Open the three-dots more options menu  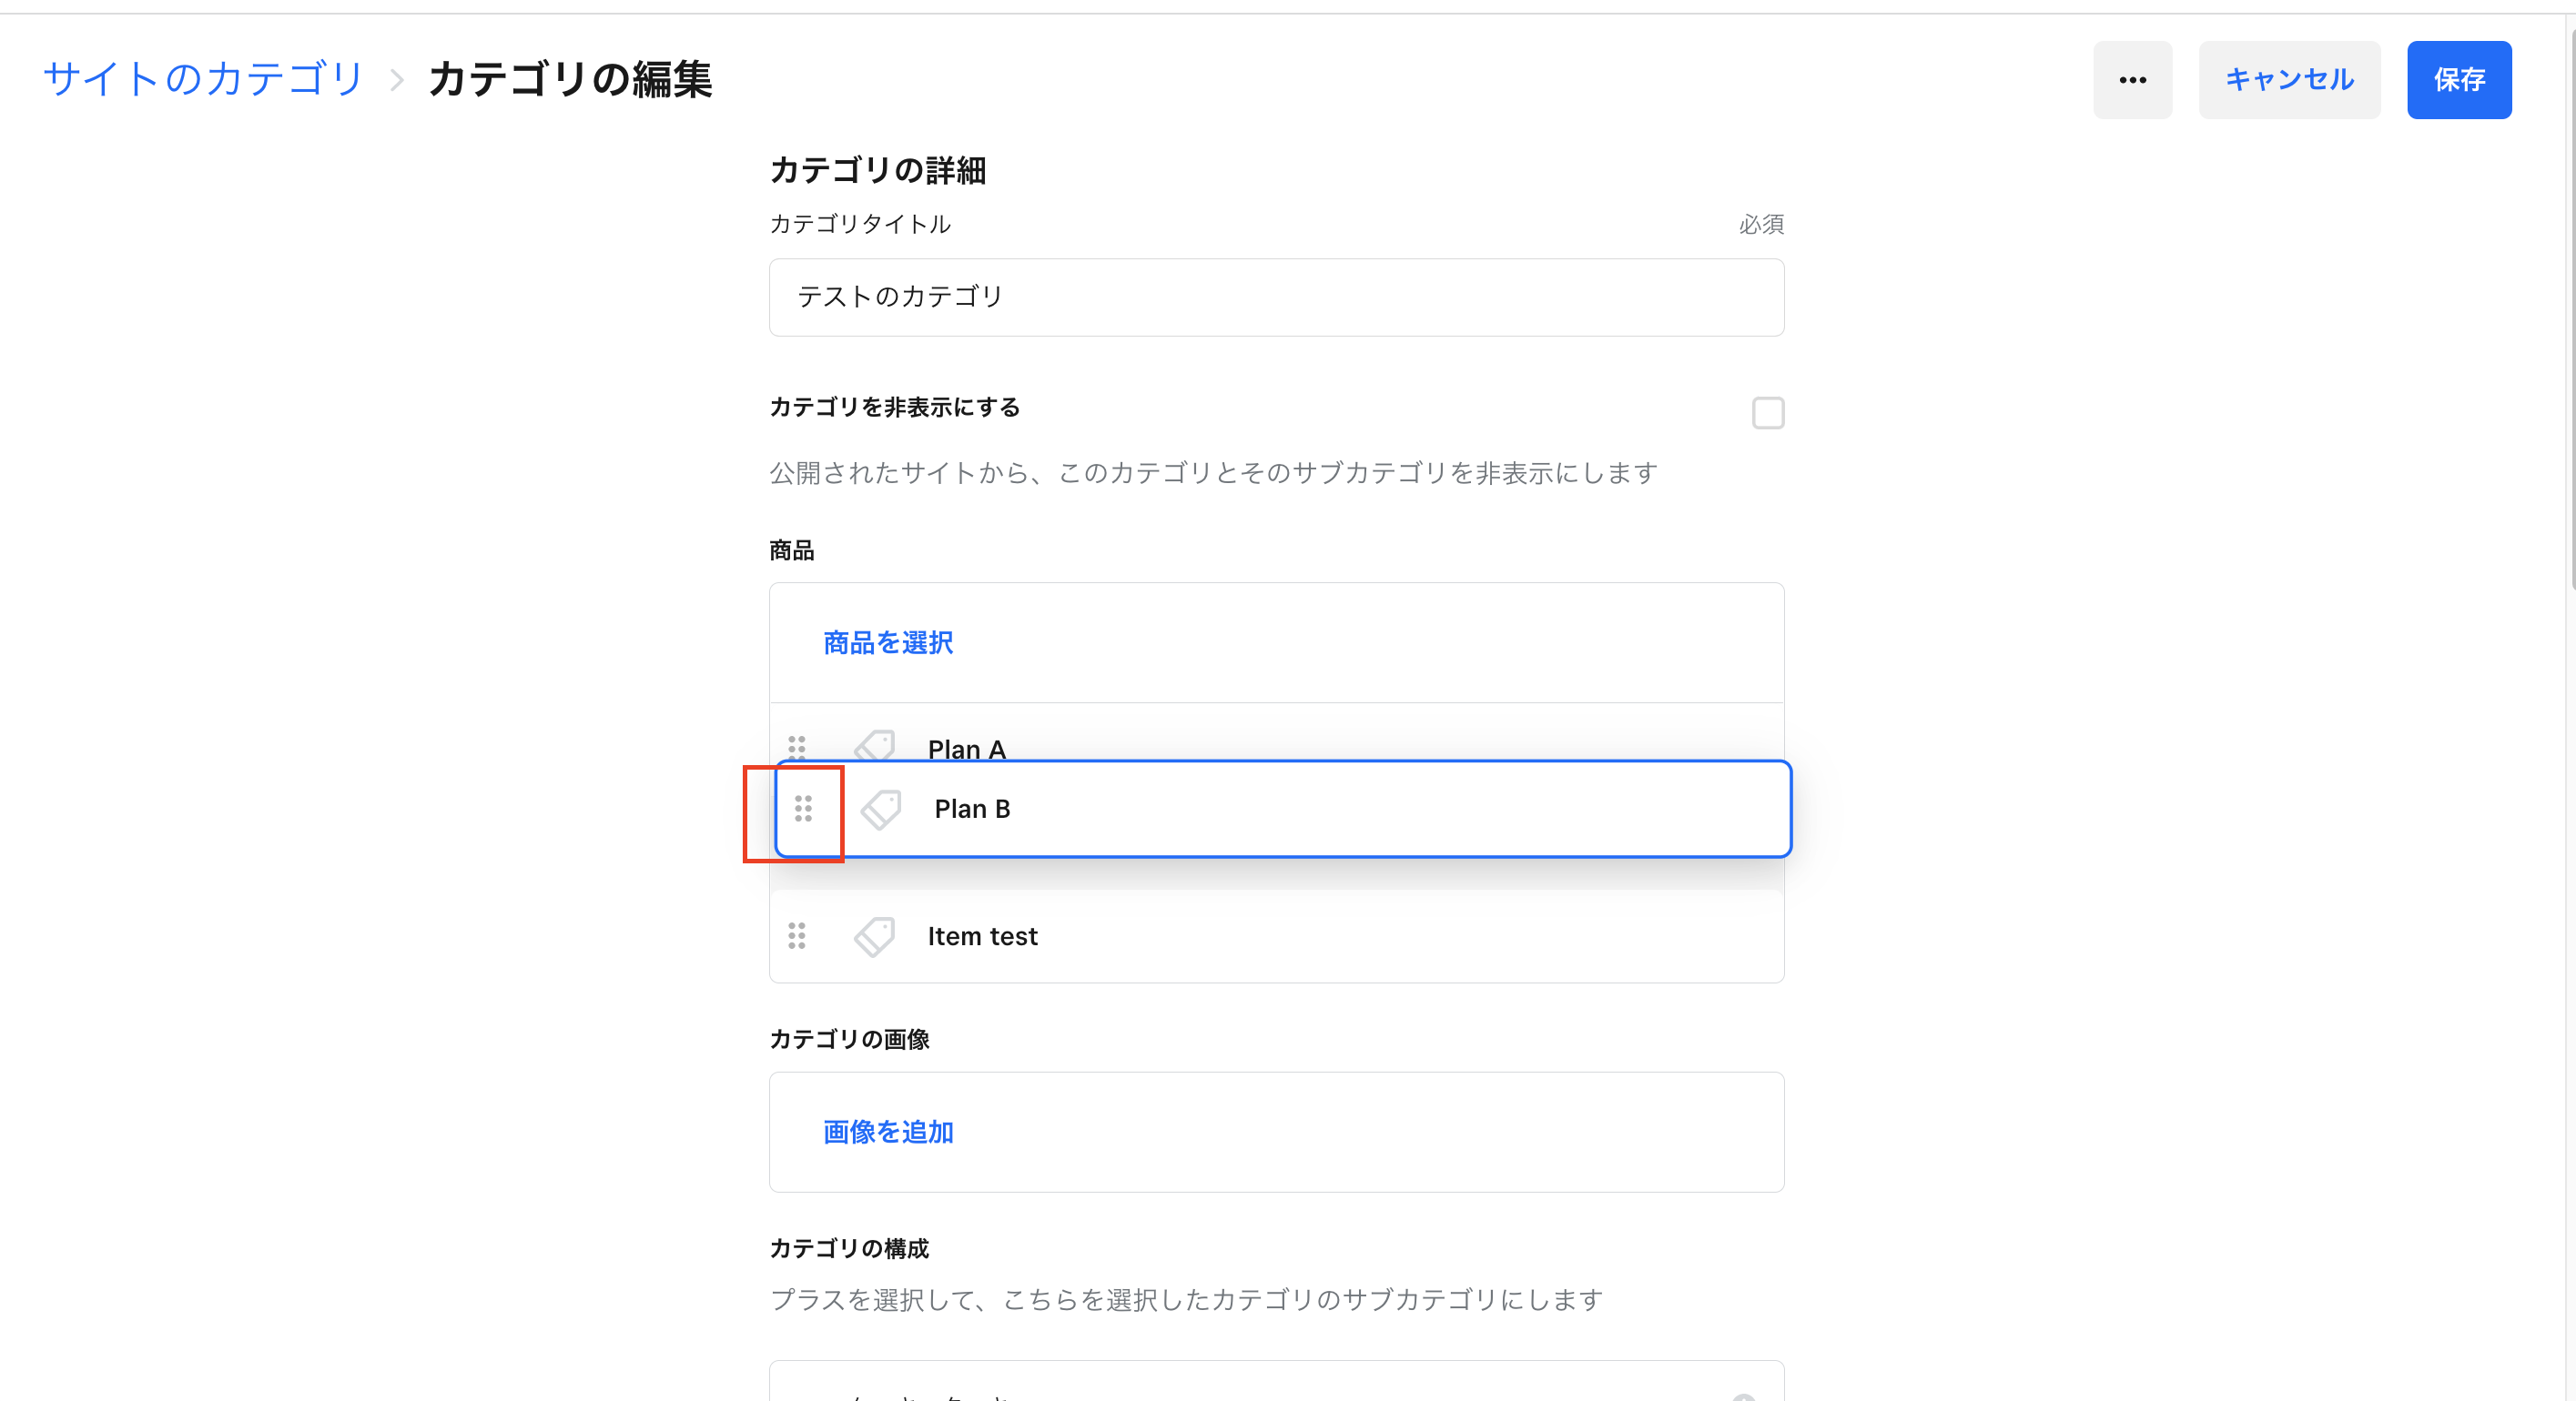2132,80
